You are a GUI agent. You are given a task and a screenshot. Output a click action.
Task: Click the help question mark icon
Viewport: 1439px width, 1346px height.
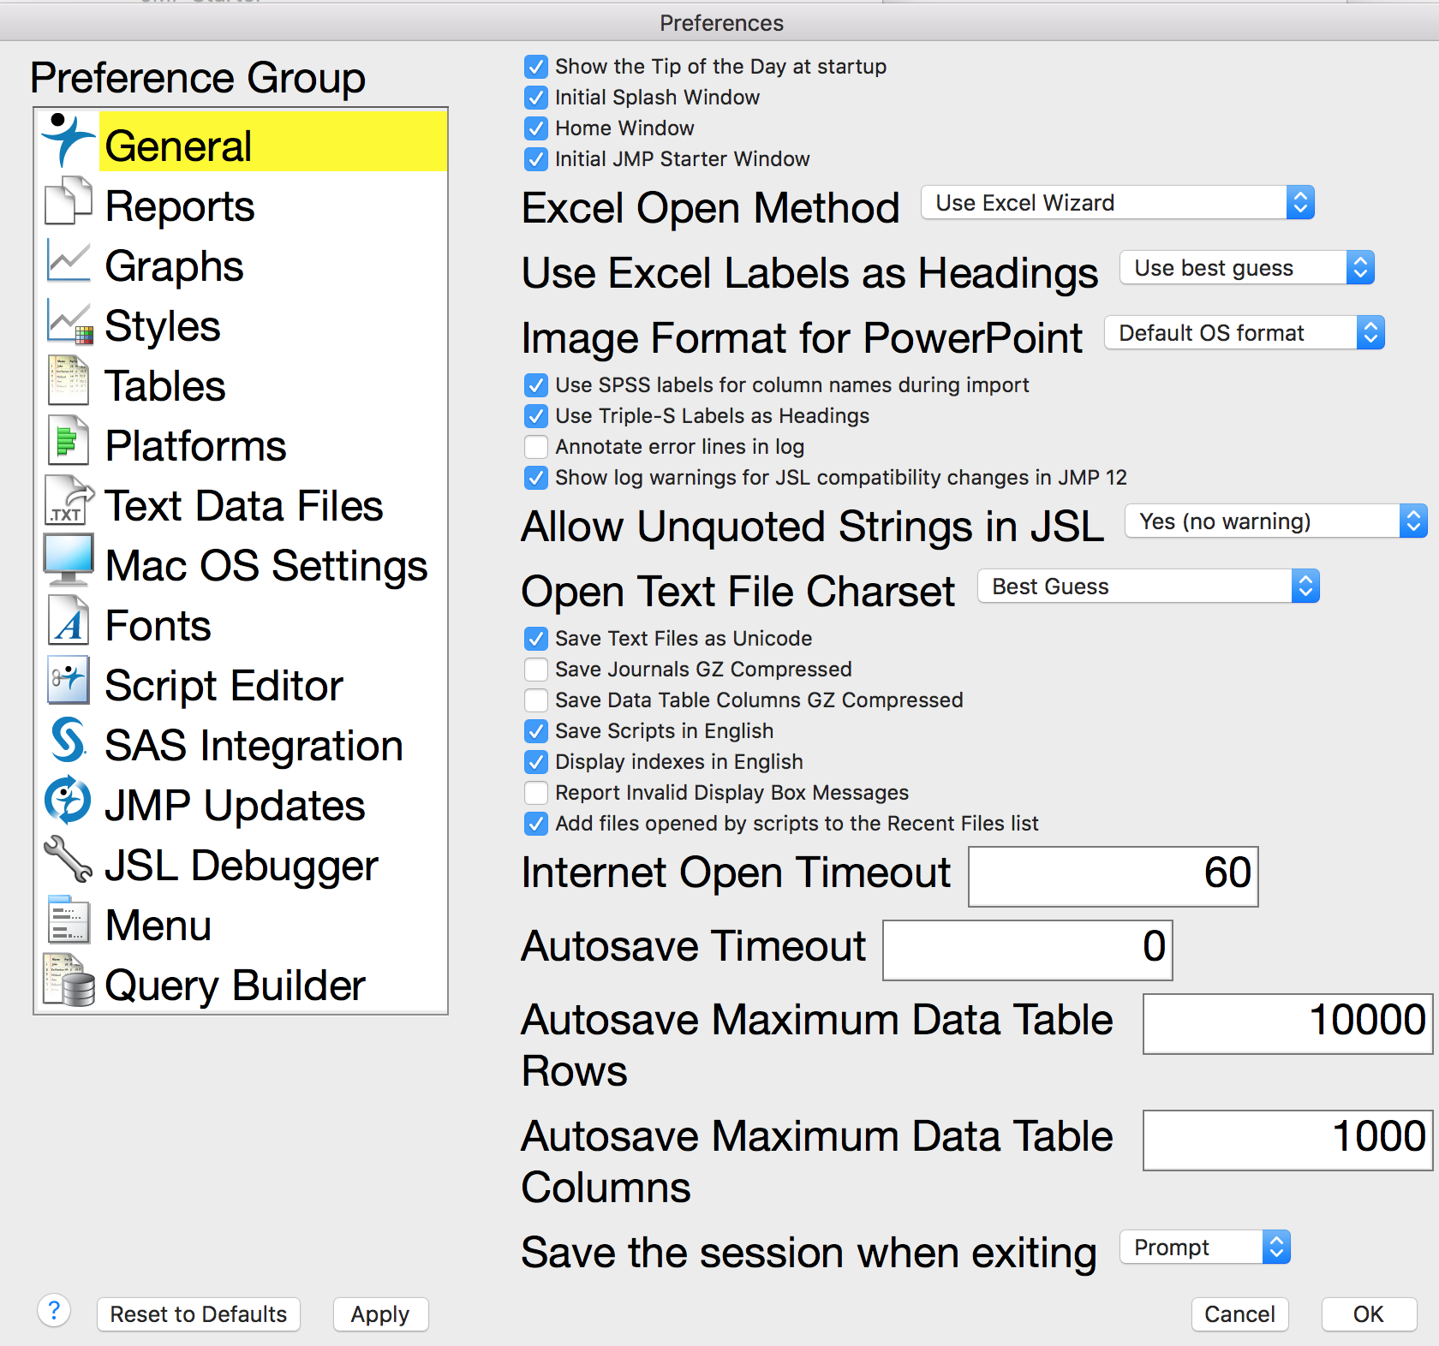pos(54,1313)
